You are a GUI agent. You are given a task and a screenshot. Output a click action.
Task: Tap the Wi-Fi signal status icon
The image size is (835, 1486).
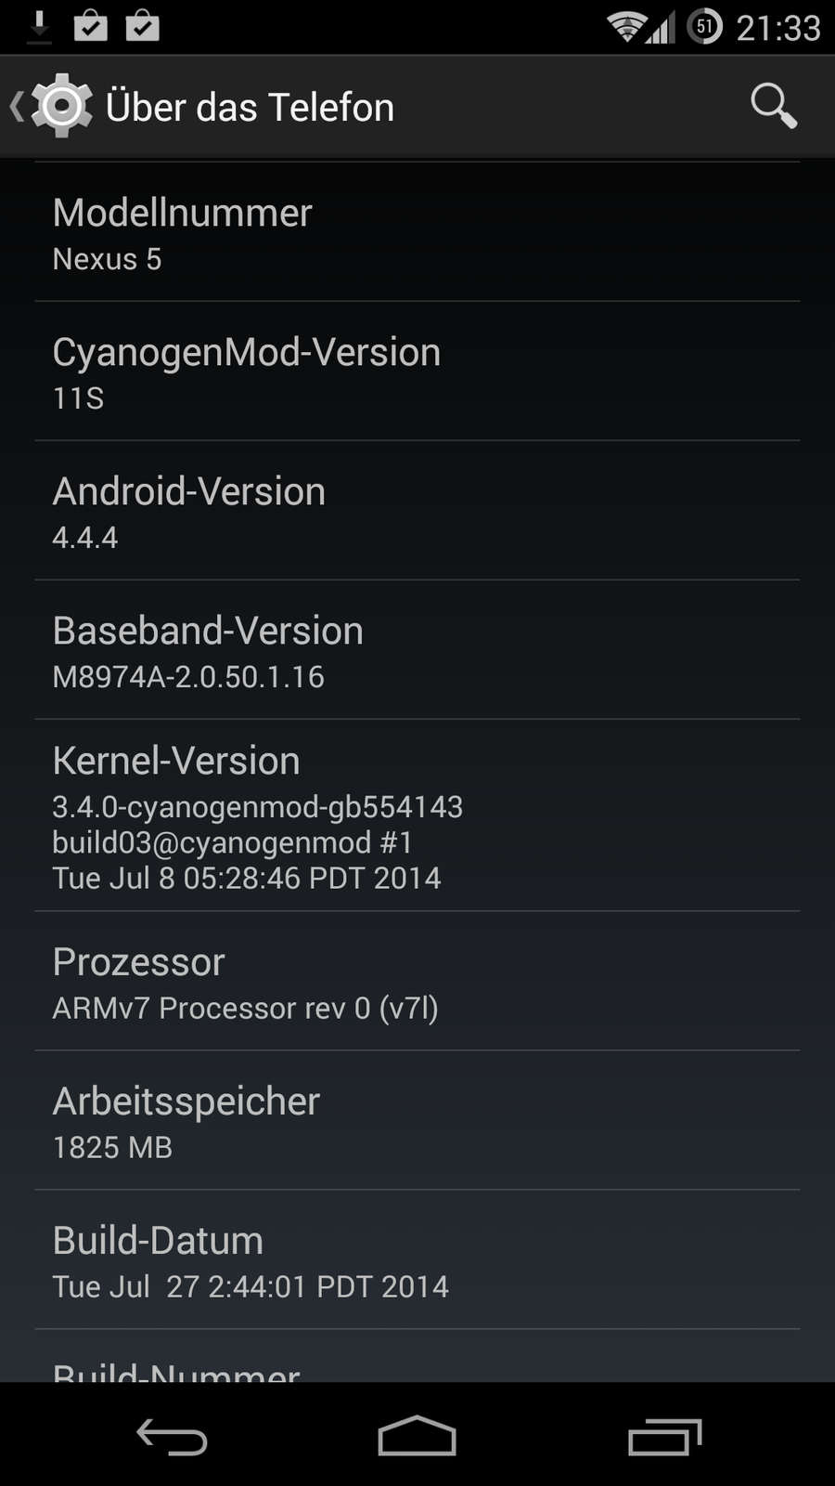[x=626, y=27]
